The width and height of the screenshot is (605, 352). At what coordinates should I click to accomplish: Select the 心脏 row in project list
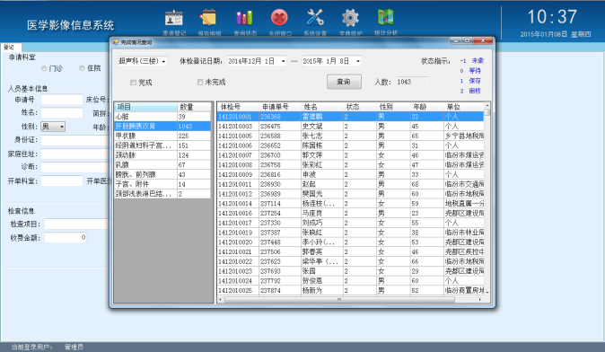point(162,117)
